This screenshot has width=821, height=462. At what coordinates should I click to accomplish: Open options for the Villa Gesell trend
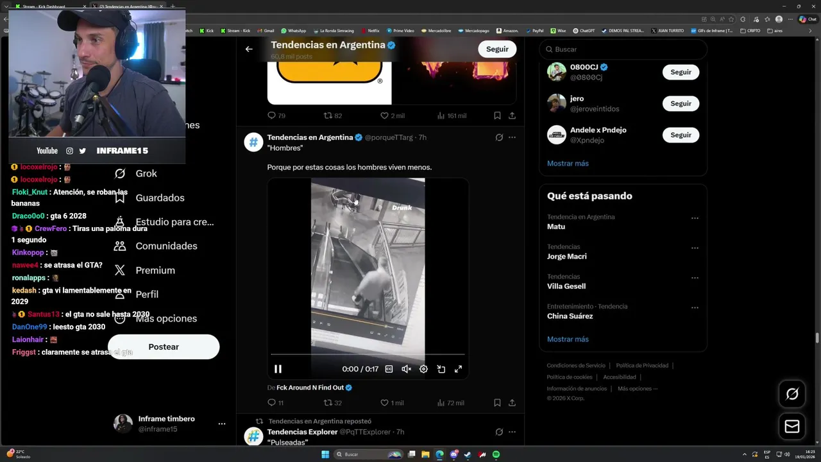[695, 278]
